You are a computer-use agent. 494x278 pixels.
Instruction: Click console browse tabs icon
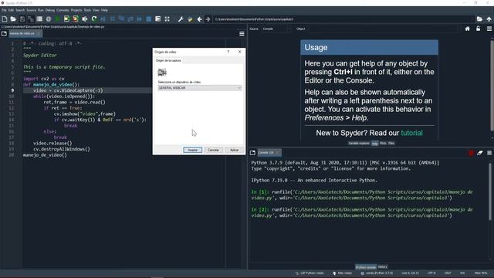[x=252, y=153]
